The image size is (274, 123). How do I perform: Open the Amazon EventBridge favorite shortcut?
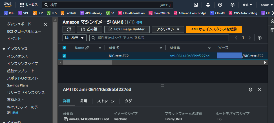tap(190, 13)
